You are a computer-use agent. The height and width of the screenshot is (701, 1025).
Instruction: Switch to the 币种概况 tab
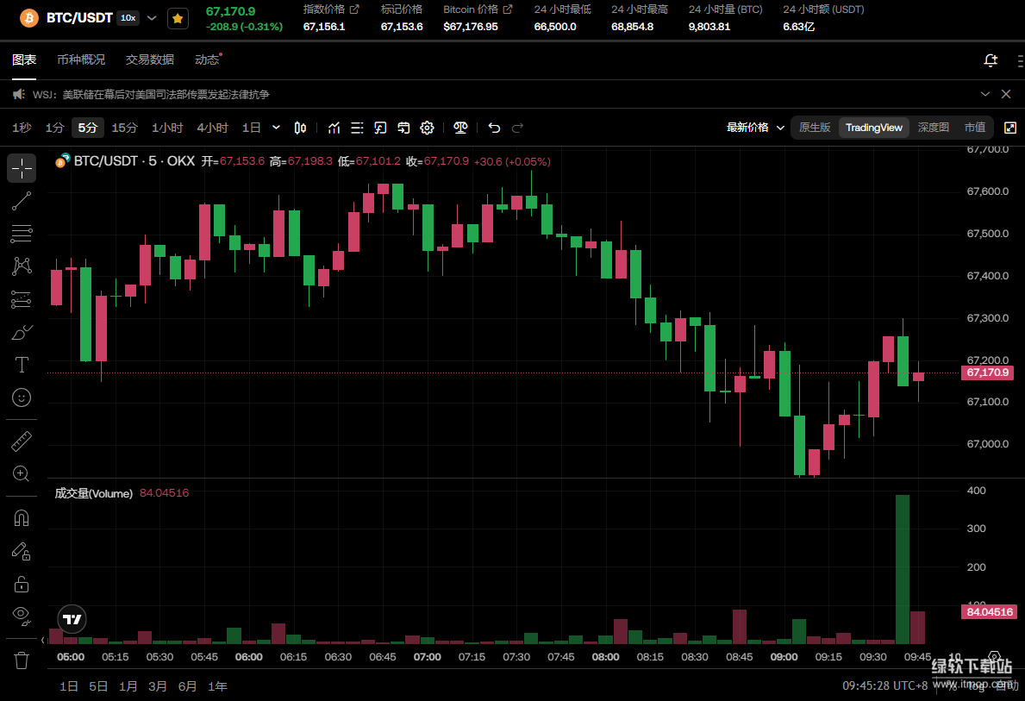coord(81,59)
